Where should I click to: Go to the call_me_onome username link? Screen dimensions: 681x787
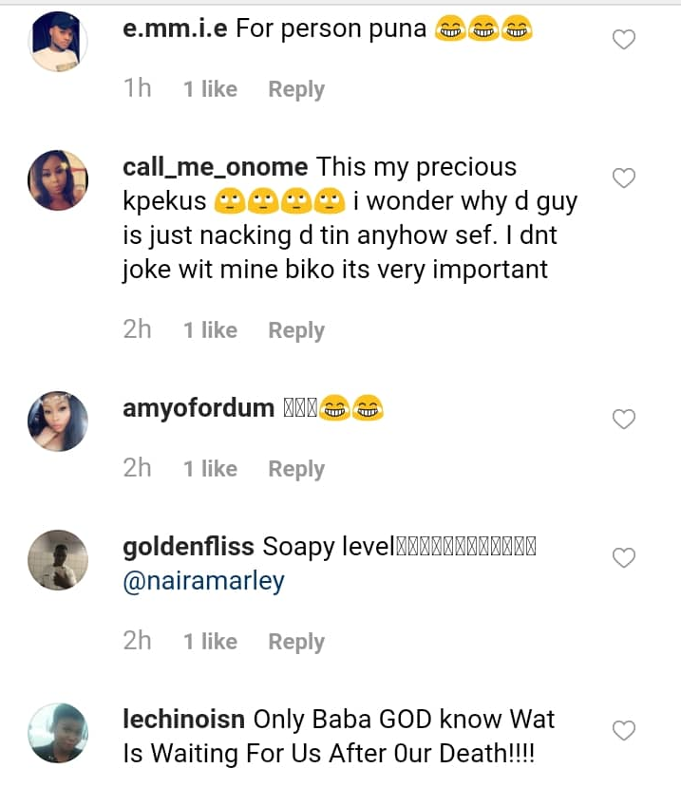(216, 167)
